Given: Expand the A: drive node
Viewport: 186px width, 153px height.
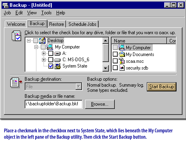Looking at the screenshot, I should [x=44, y=53].
